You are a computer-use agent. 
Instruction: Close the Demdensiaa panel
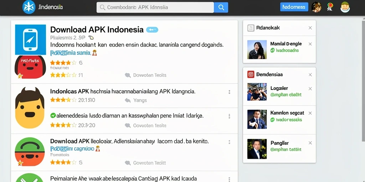point(310,75)
